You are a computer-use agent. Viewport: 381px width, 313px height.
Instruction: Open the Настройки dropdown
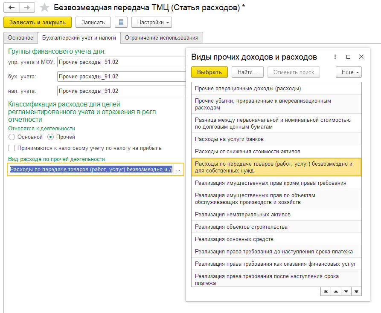[151, 22]
